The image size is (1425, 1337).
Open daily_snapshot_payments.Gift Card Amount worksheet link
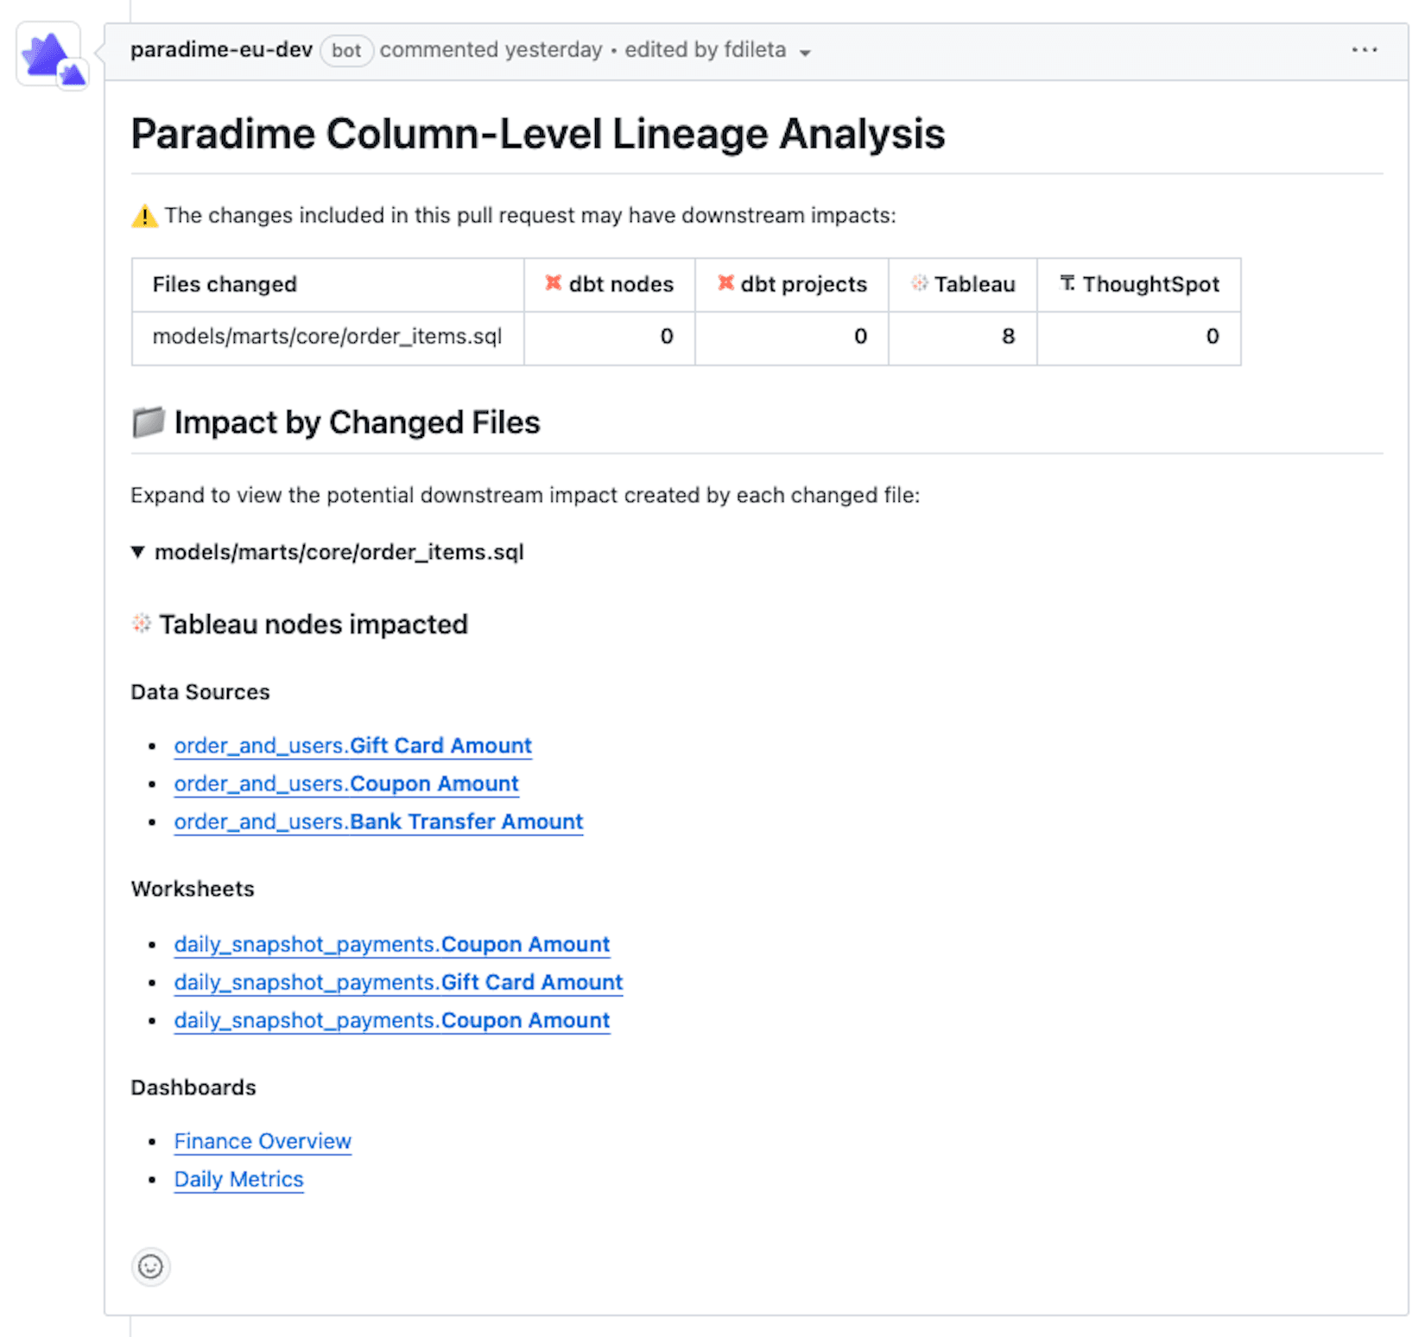tap(397, 982)
